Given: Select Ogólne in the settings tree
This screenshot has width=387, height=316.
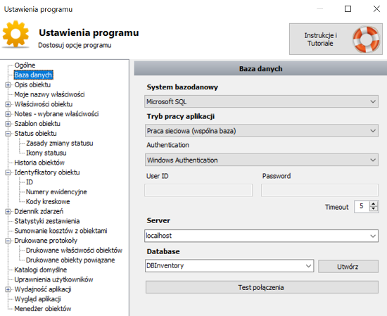Looking at the screenshot, I should 25,65.
